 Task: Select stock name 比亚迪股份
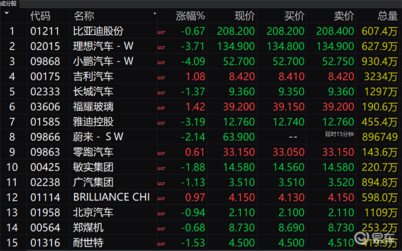point(98,31)
